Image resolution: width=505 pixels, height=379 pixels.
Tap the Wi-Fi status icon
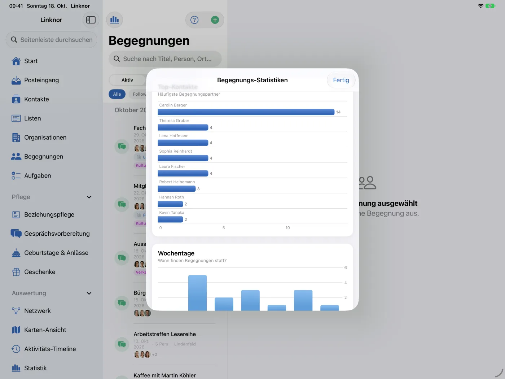pos(480,6)
